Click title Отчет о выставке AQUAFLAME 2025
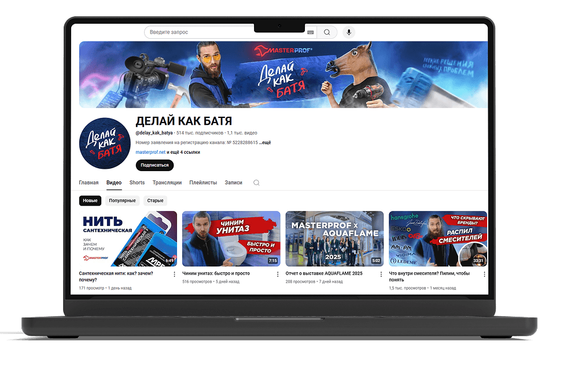This screenshot has height=367, width=567. [324, 273]
